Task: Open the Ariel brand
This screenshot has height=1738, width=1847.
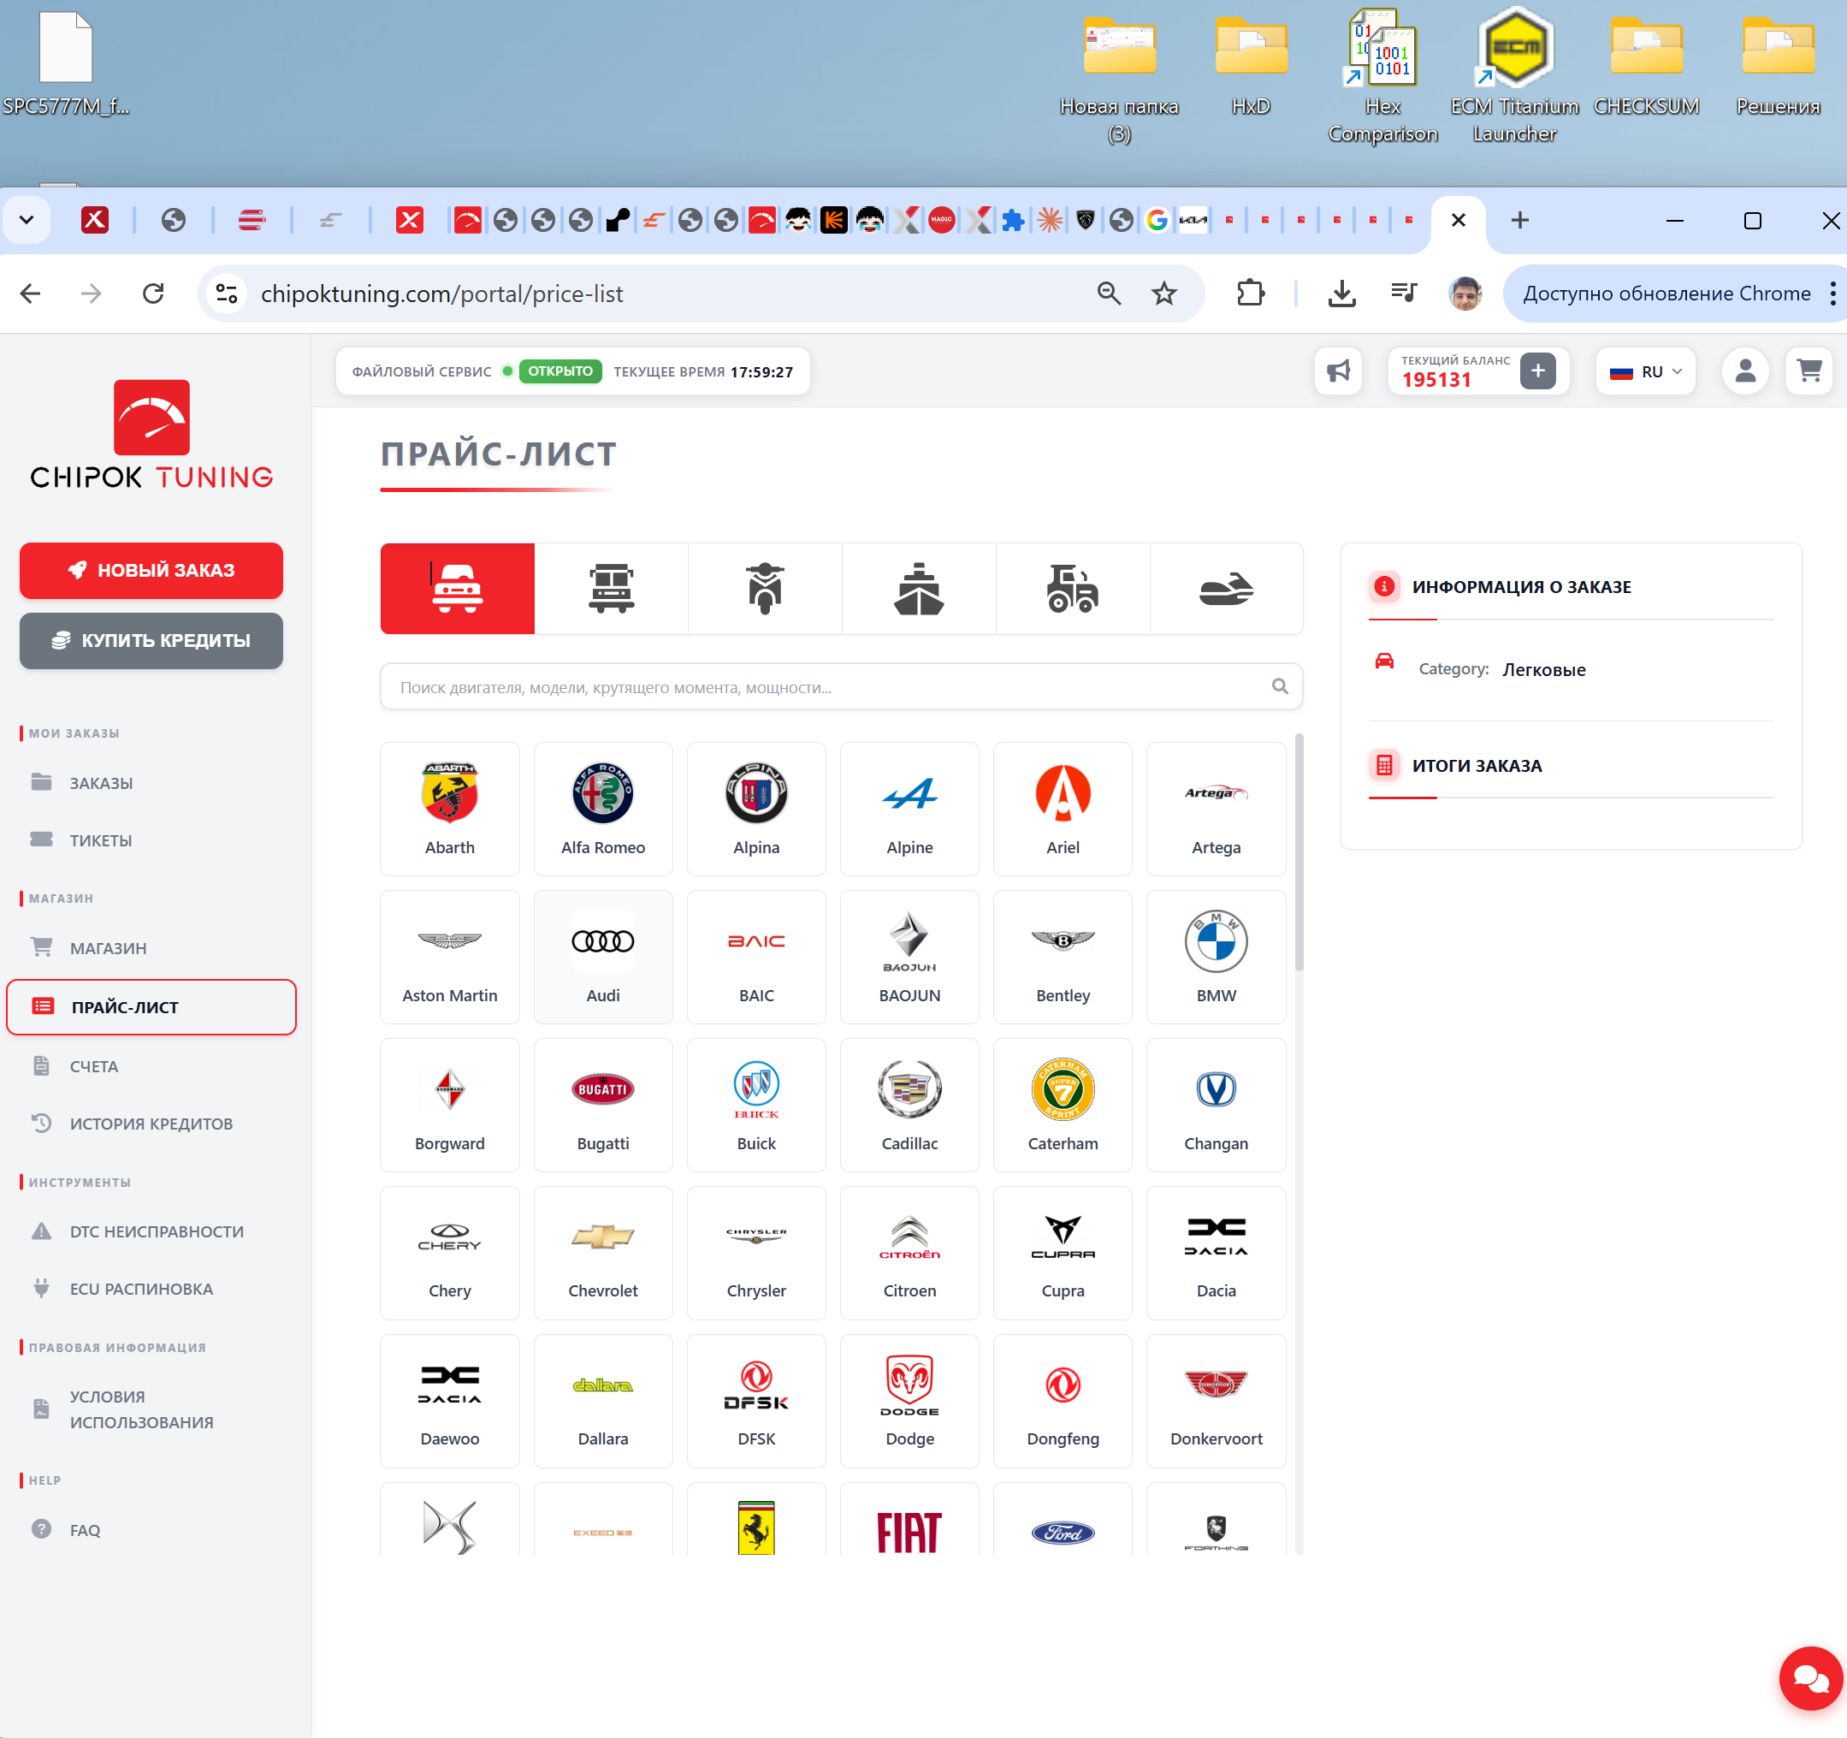Action: pyautogui.click(x=1063, y=809)
